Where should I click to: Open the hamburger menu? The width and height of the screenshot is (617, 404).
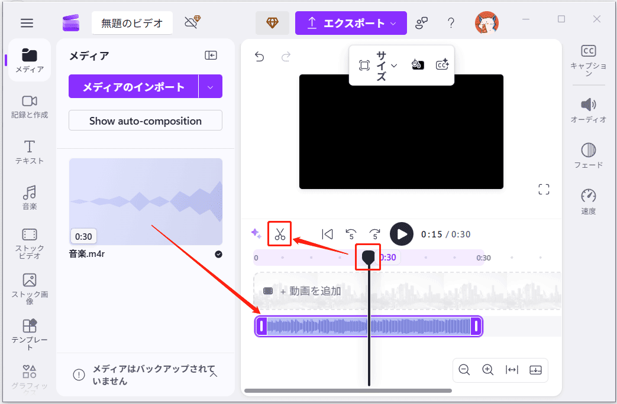tap(27, 23)
